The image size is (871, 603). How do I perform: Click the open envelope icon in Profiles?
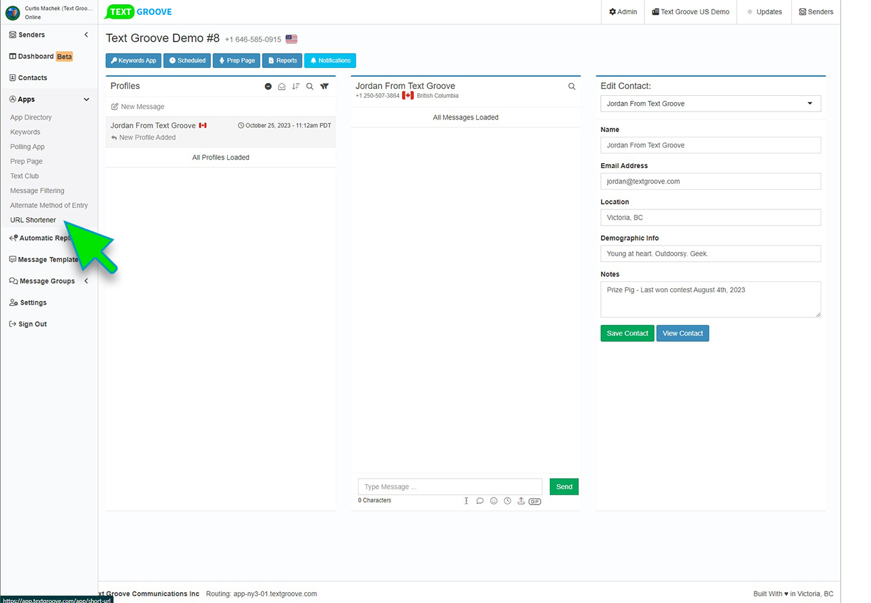coord(282,86)
